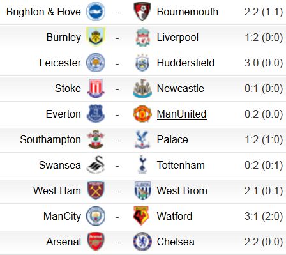Screen dimensions: 286x255
Task: Open the underlined ManUnited team link
Action: [181, 114]
